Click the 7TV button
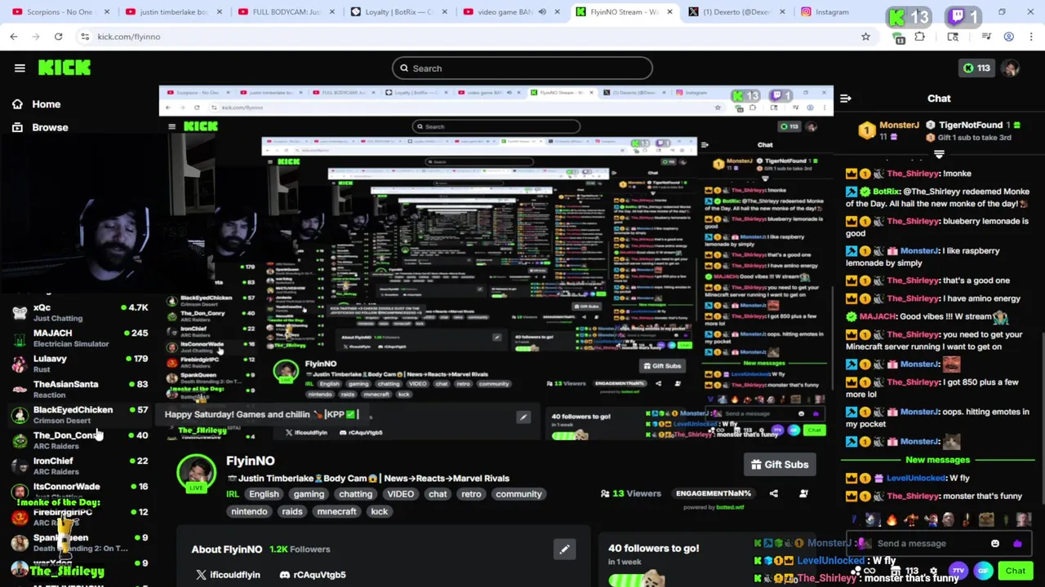This screenshot has height=587, width=1045. (x=960, y=571)
